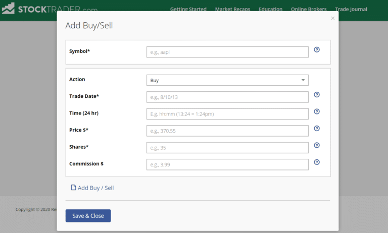
Task: Click the help icon for Commission field
Action: 317,162
